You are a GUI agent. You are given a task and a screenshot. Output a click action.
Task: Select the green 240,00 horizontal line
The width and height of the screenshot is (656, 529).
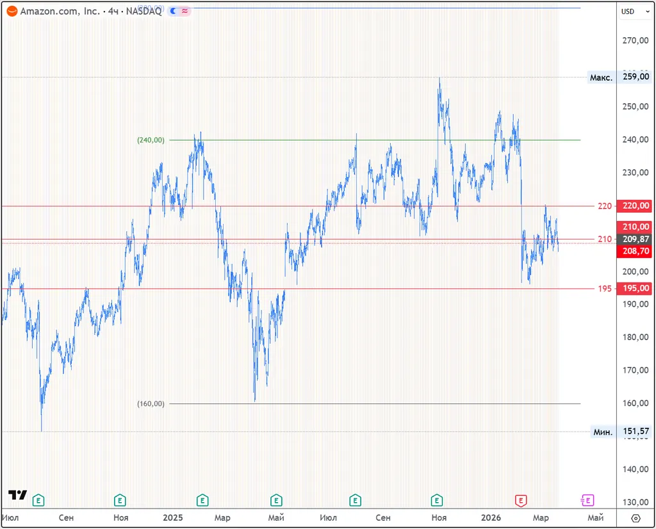point(372,140)
